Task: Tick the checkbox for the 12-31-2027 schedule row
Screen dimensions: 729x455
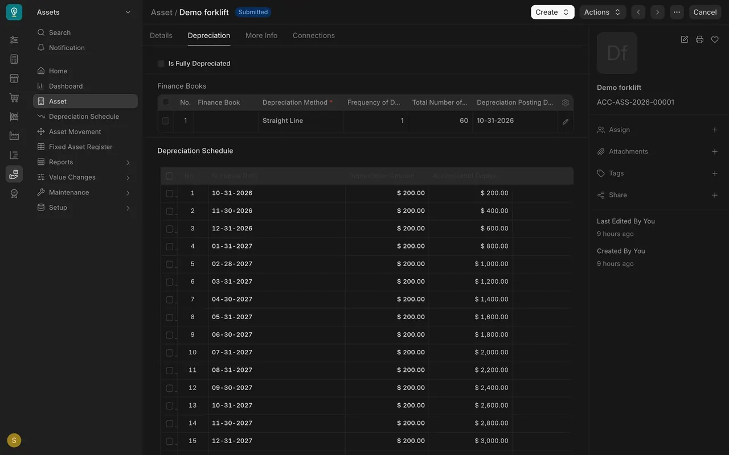Action: click(169, 441)
